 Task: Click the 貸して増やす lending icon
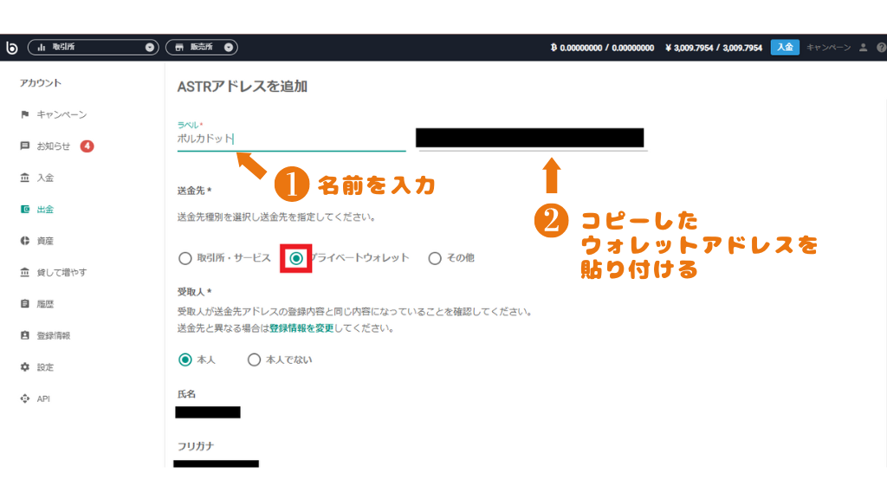tap(25, 272)
